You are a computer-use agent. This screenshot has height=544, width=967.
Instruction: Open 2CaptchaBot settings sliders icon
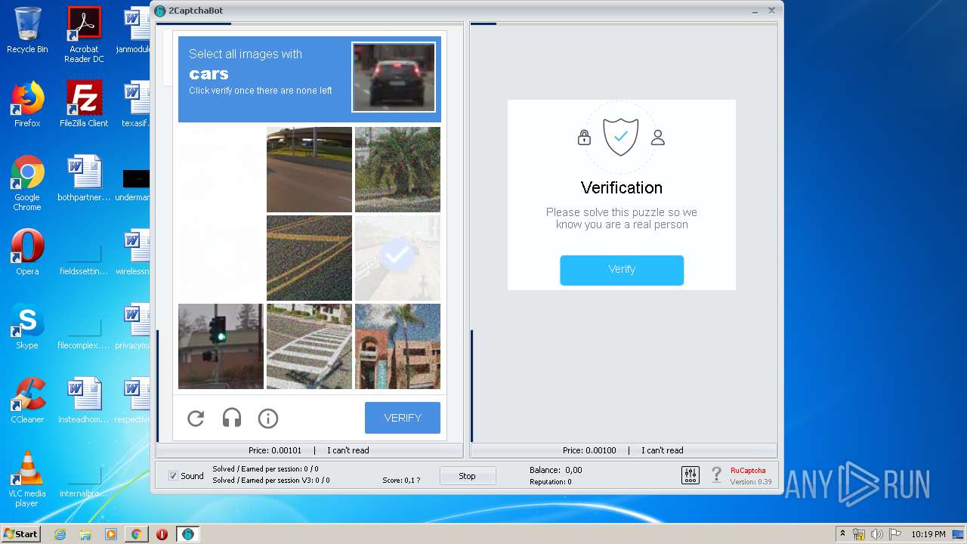point(690,475)
